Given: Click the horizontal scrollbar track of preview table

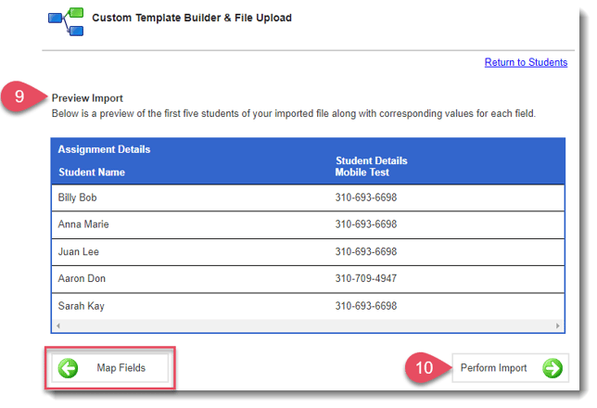Looking at the screenshot, I should tap(307, 326).
